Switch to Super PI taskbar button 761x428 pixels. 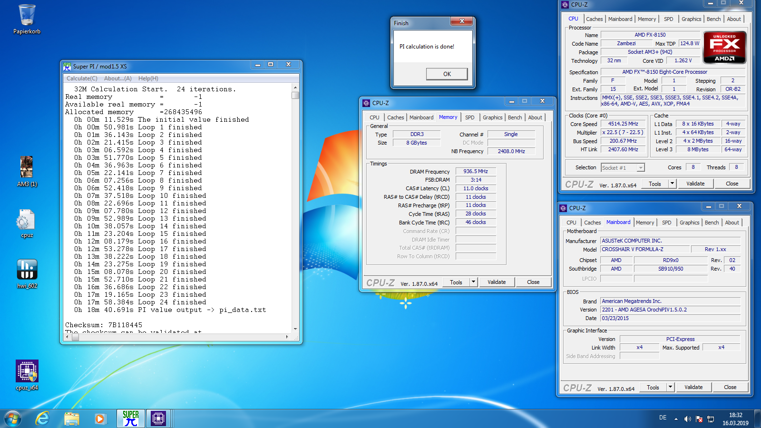[131, 418]
